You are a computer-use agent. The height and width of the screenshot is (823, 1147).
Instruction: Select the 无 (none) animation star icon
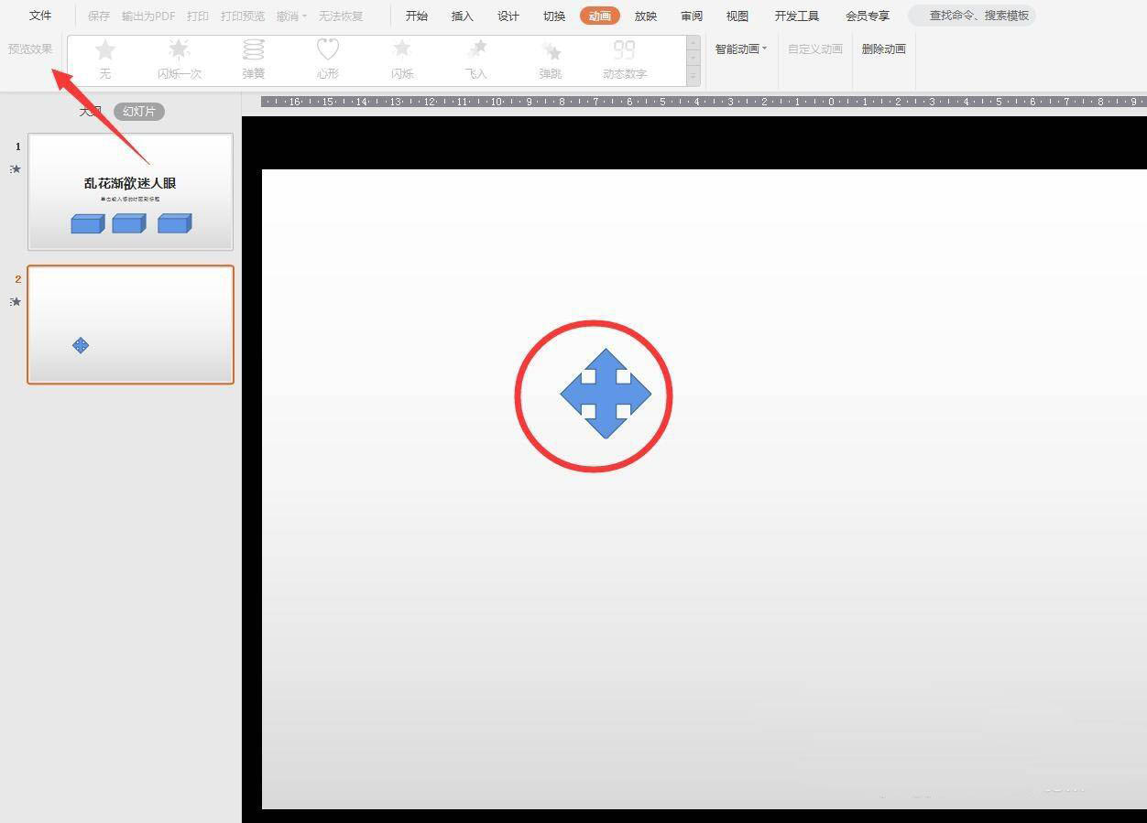(105, 51)
